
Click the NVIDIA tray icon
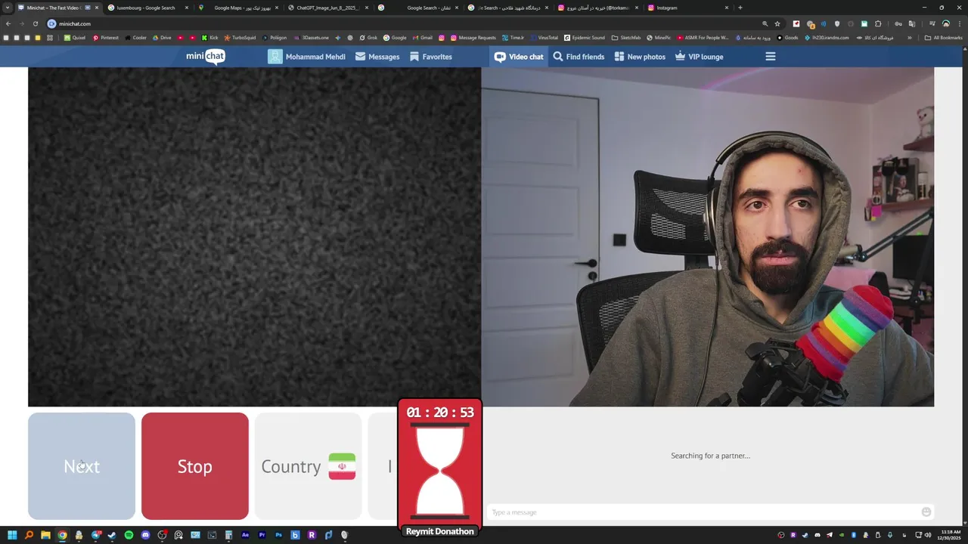click(x=842, y=535)
